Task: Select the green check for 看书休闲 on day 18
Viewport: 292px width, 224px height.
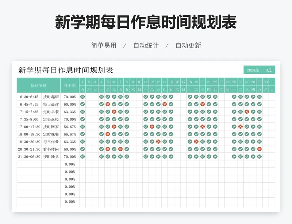Action: tap(190, 149)
